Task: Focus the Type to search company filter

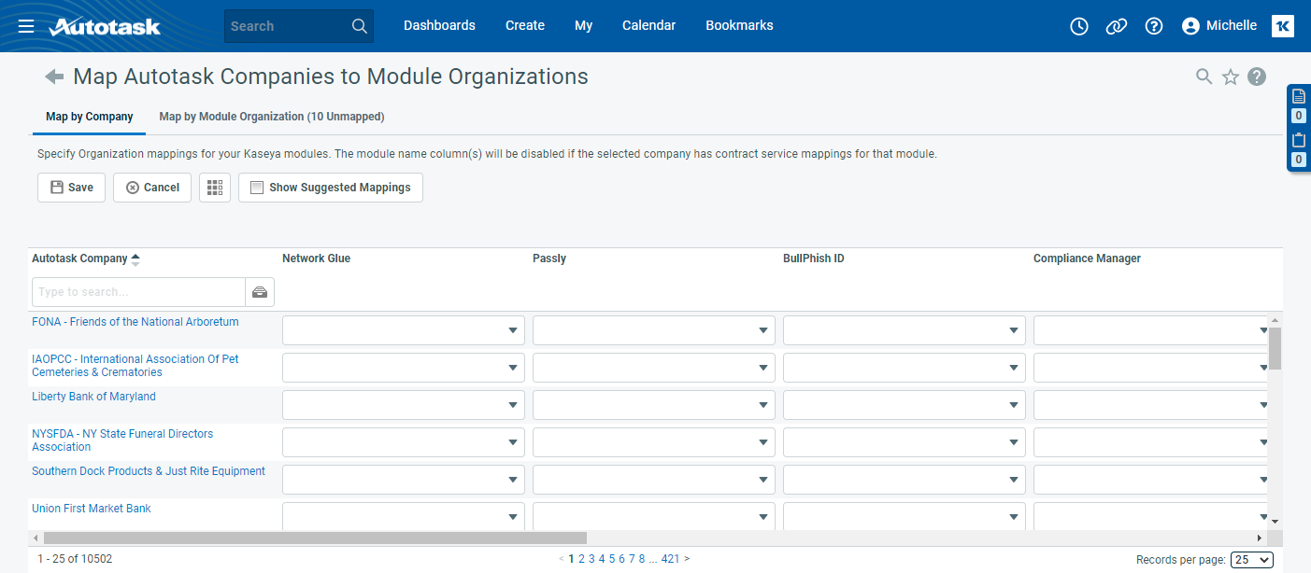Action: tap(138, 292)
